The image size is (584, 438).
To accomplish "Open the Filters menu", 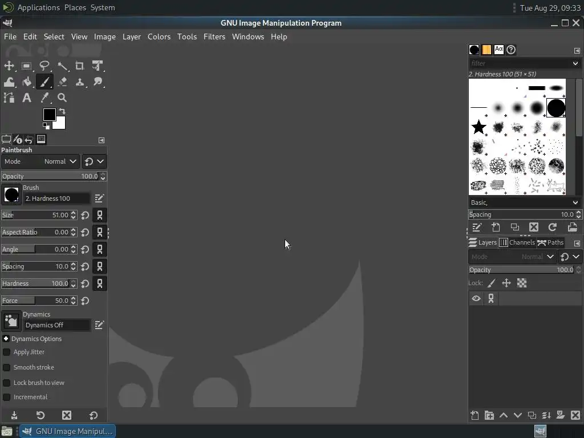I will 214,36.
